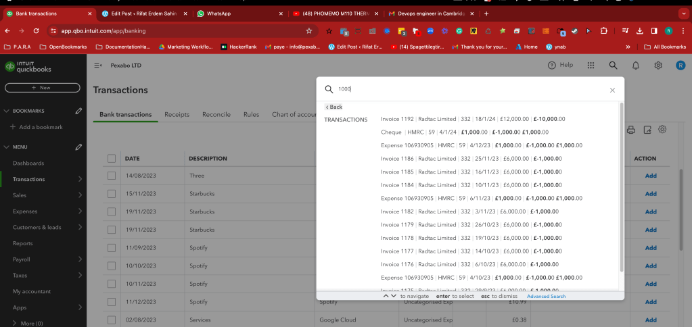
Task: Go back in browser history
Action: [7, 31]
